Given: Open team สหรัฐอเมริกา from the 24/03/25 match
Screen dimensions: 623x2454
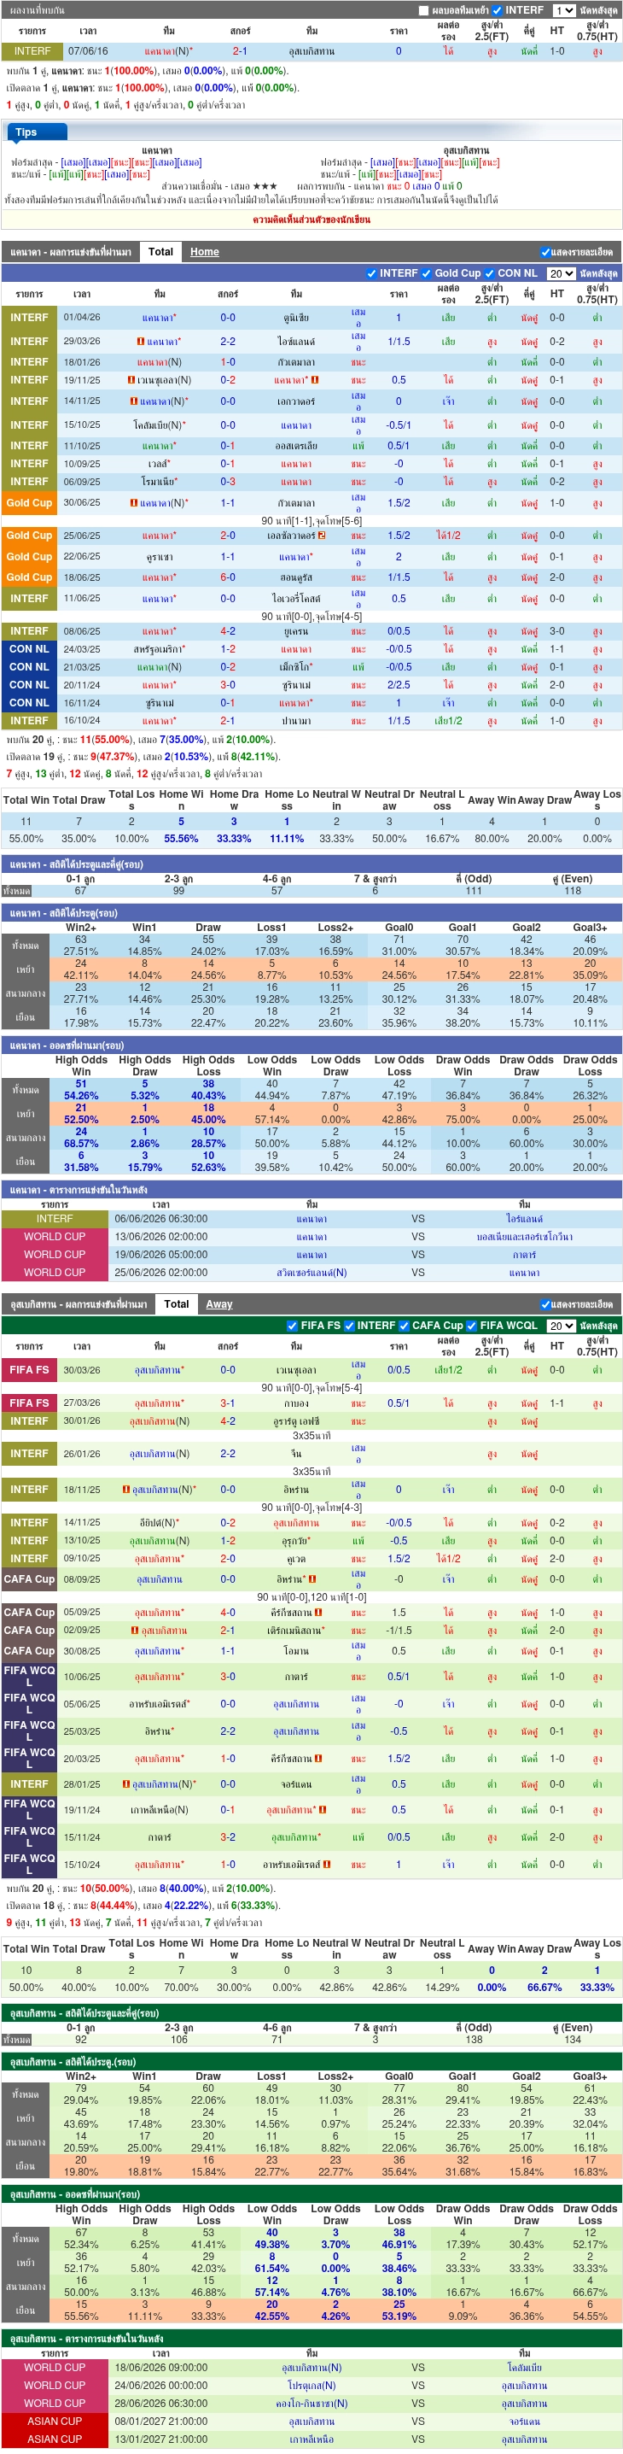Looking at the screenshot, I should coord(160,650).
